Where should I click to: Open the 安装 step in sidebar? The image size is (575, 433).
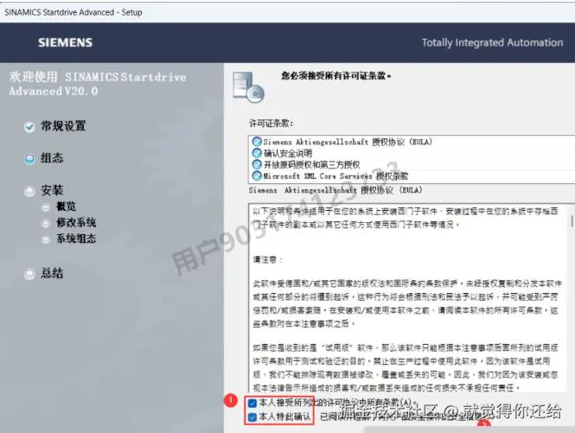pos(52,190)
